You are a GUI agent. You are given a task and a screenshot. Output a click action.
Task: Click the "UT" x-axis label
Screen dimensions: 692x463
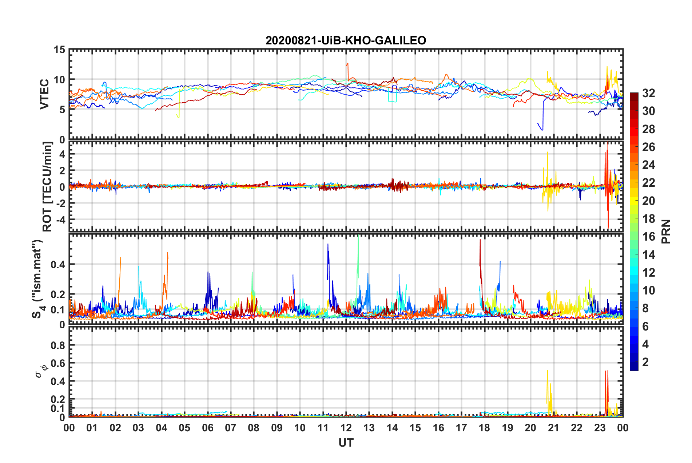click(346, 443)
